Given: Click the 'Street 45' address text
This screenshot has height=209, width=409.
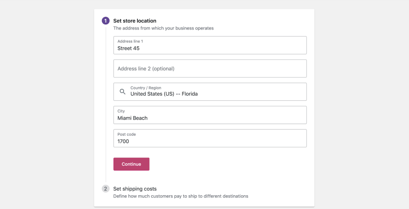Looking at the screenshot, I should click(x=128, y=48).
